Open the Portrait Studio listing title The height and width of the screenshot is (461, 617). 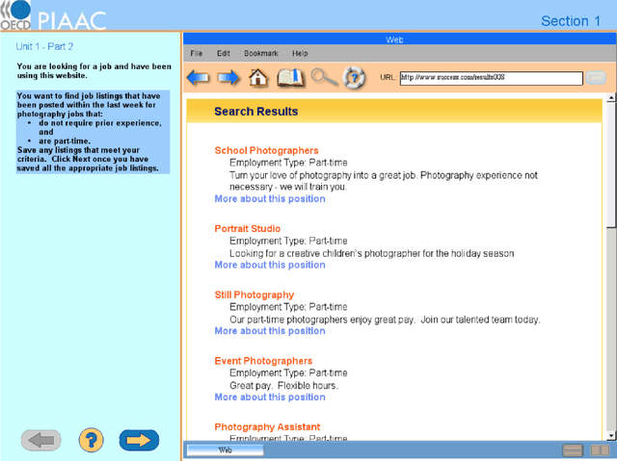(x=248, y=228)
